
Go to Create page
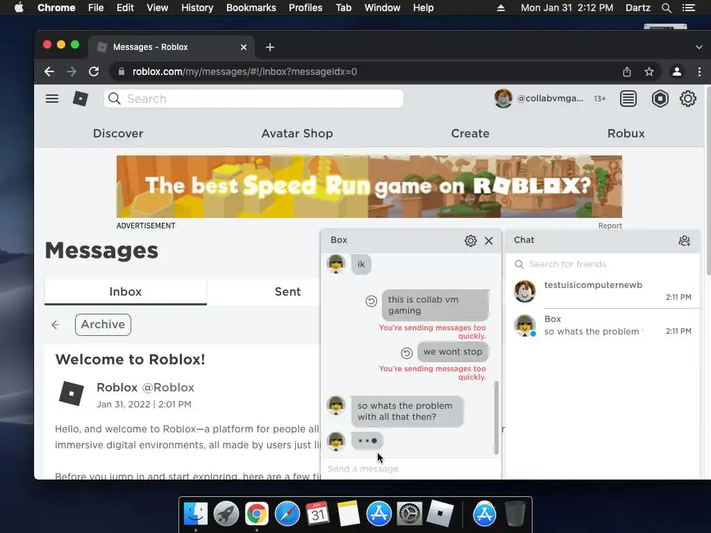470,133
